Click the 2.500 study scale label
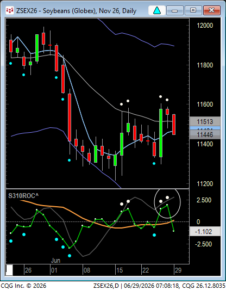 click(204, 200)
